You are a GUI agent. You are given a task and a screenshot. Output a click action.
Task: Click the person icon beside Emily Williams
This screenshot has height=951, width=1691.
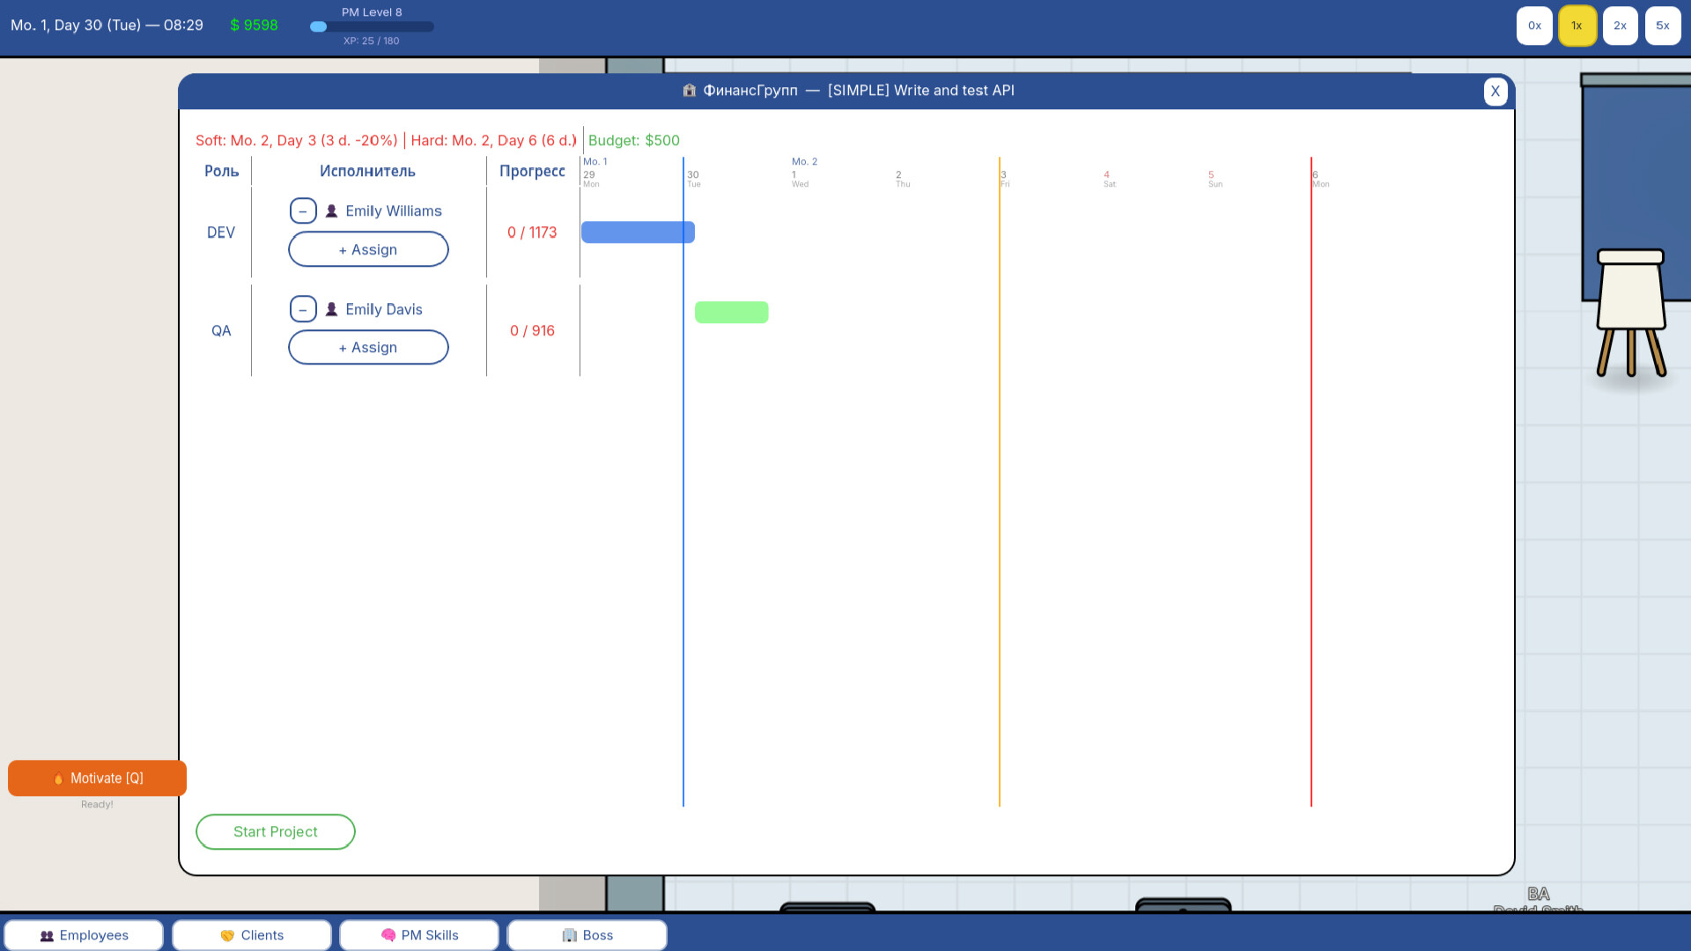(331, 210)
